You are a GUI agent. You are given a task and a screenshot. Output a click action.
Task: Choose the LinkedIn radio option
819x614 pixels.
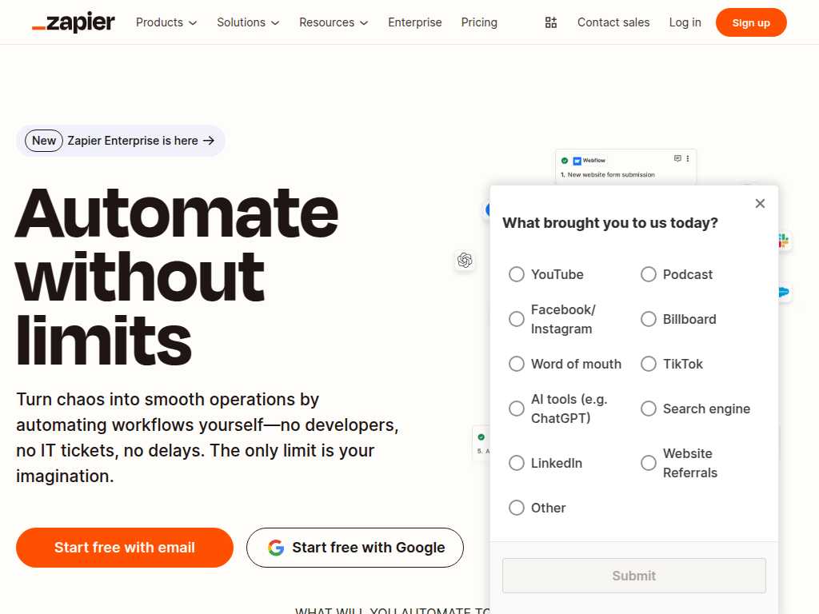click(x=517, y=463)
